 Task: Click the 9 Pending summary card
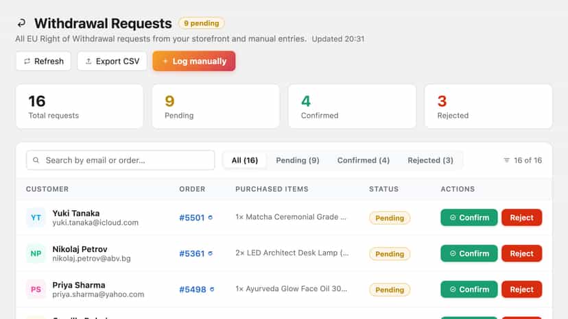(216, 106)
